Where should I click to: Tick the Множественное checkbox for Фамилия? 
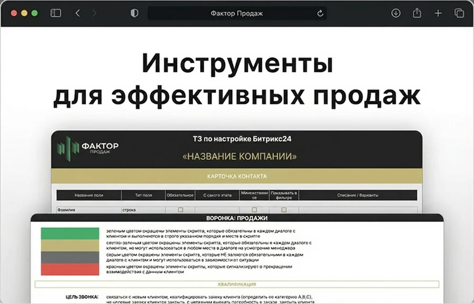(x=254, y=209)
